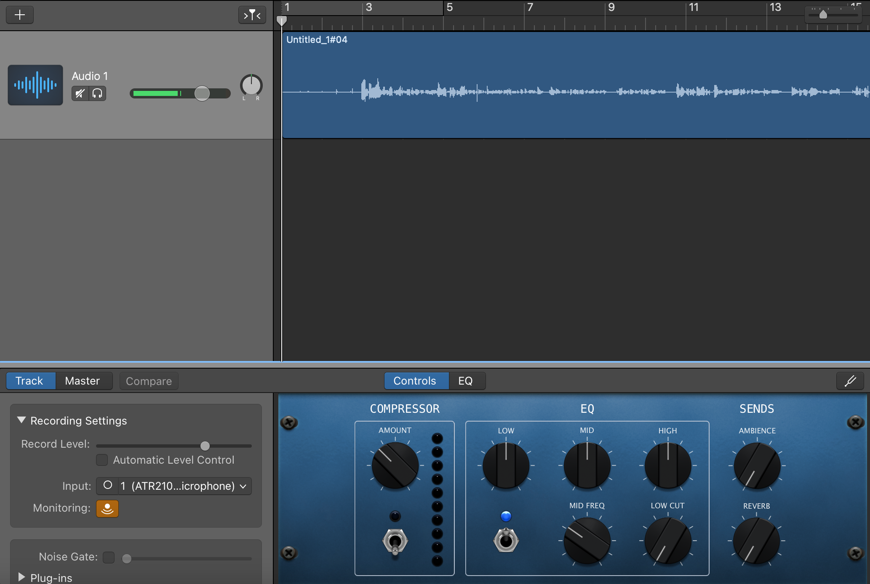Open the Input ATR210 microphone dropdown
Image resolution: width=870 pixels, height=584 pixels.
click(x=185, y=486)
